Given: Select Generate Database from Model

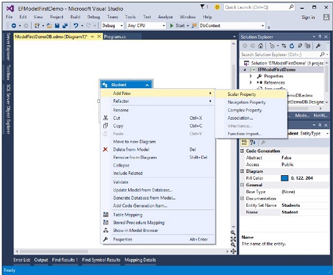Looking at the screenshot, I should click(x=144, y=198).
